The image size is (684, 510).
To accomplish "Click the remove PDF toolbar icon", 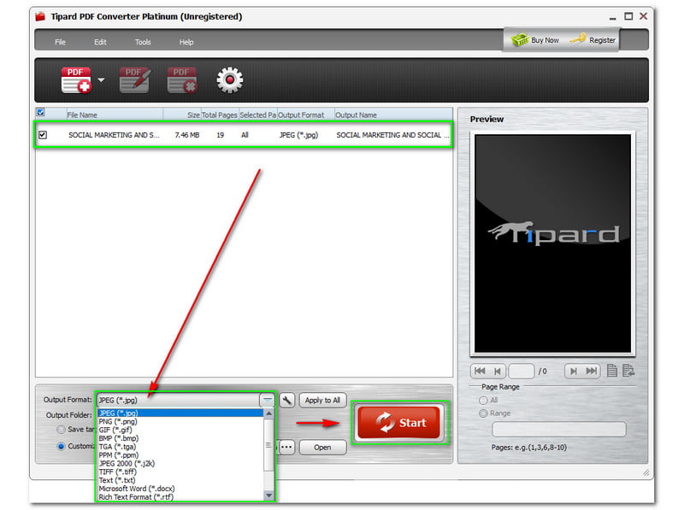I will (181, 80).
